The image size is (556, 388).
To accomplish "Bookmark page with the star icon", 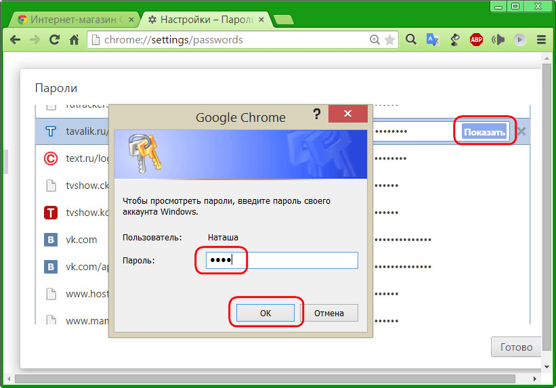I will coord(389,40).
